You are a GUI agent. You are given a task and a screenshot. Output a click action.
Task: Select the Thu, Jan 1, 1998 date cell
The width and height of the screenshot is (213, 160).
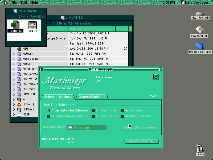(88, 43)
